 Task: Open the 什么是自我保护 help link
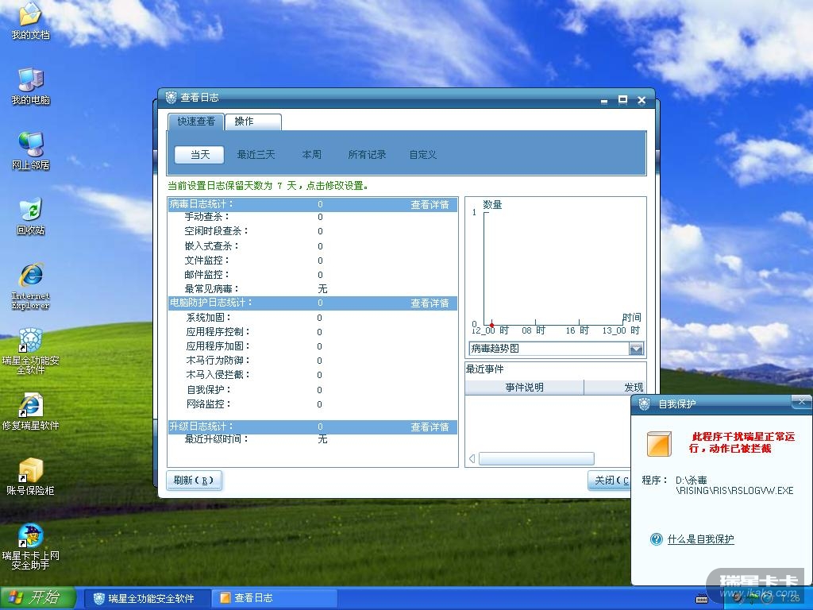700,539
